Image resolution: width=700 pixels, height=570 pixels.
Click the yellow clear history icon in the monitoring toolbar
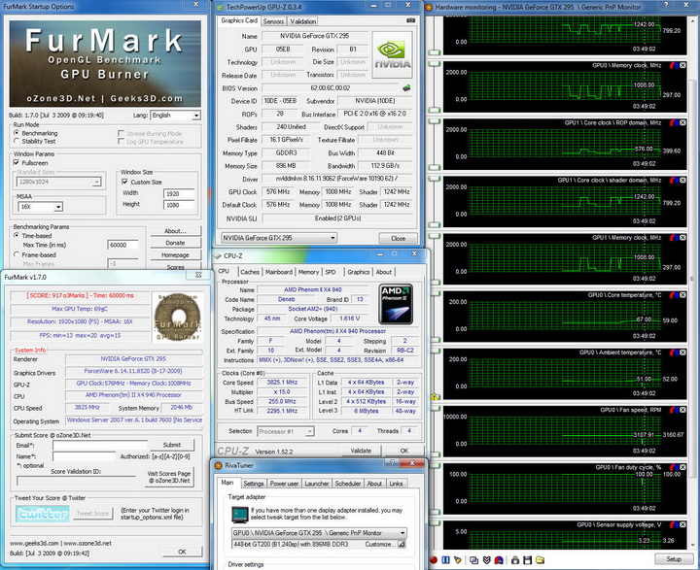458,559
